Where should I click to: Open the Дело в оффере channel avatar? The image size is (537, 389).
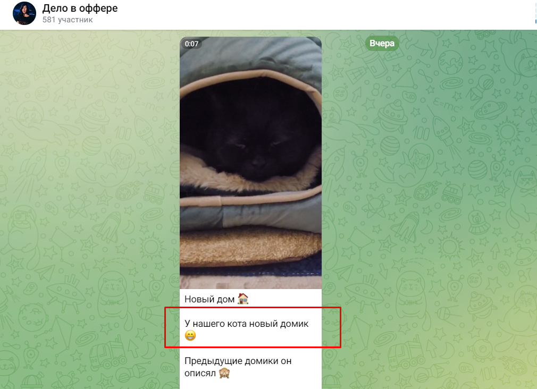click(24, 13)
